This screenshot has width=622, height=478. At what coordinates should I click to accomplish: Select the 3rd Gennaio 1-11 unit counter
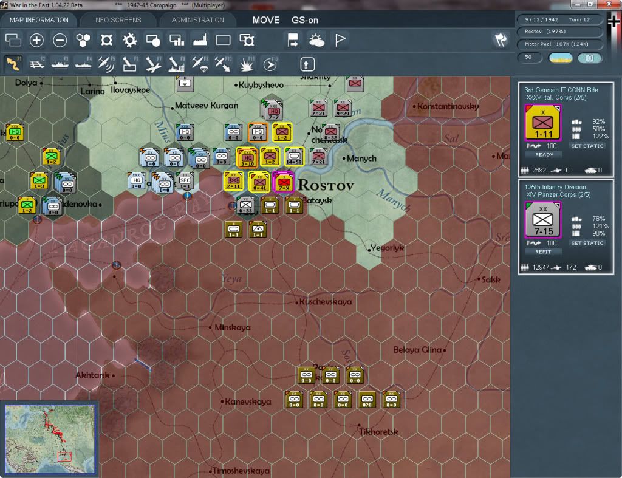(x=542, y=123)
